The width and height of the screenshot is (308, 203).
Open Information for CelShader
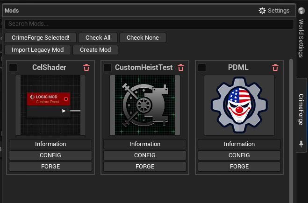(50, 144)
